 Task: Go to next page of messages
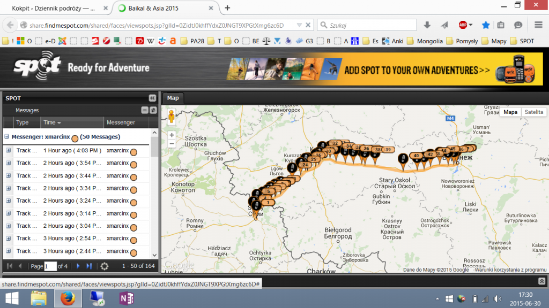click(x=78, y=266)
